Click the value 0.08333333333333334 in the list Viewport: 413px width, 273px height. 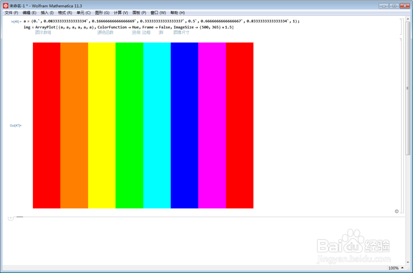tap(66, 21)
